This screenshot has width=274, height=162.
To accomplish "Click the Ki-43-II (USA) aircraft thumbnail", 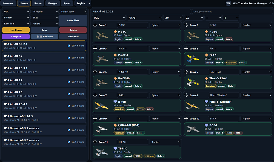I will pos(102,129).
